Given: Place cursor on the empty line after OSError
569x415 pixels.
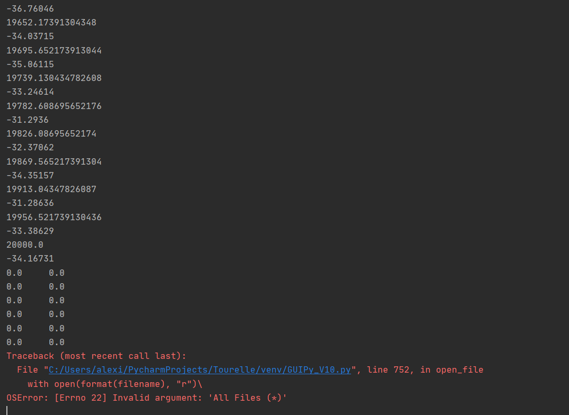Looking at the screenshot, I should 7,410.
